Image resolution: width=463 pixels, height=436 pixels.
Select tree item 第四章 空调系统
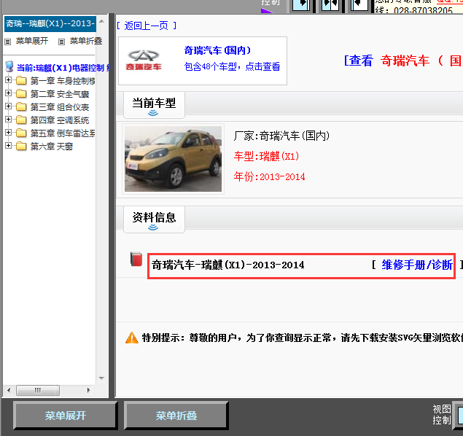[x=60, y=120]
